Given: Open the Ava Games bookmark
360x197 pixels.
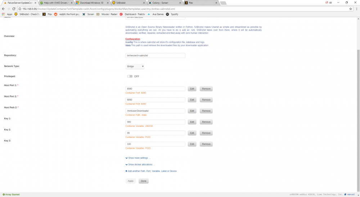Looking at the screenshot, I should click(x=156, y=14).
